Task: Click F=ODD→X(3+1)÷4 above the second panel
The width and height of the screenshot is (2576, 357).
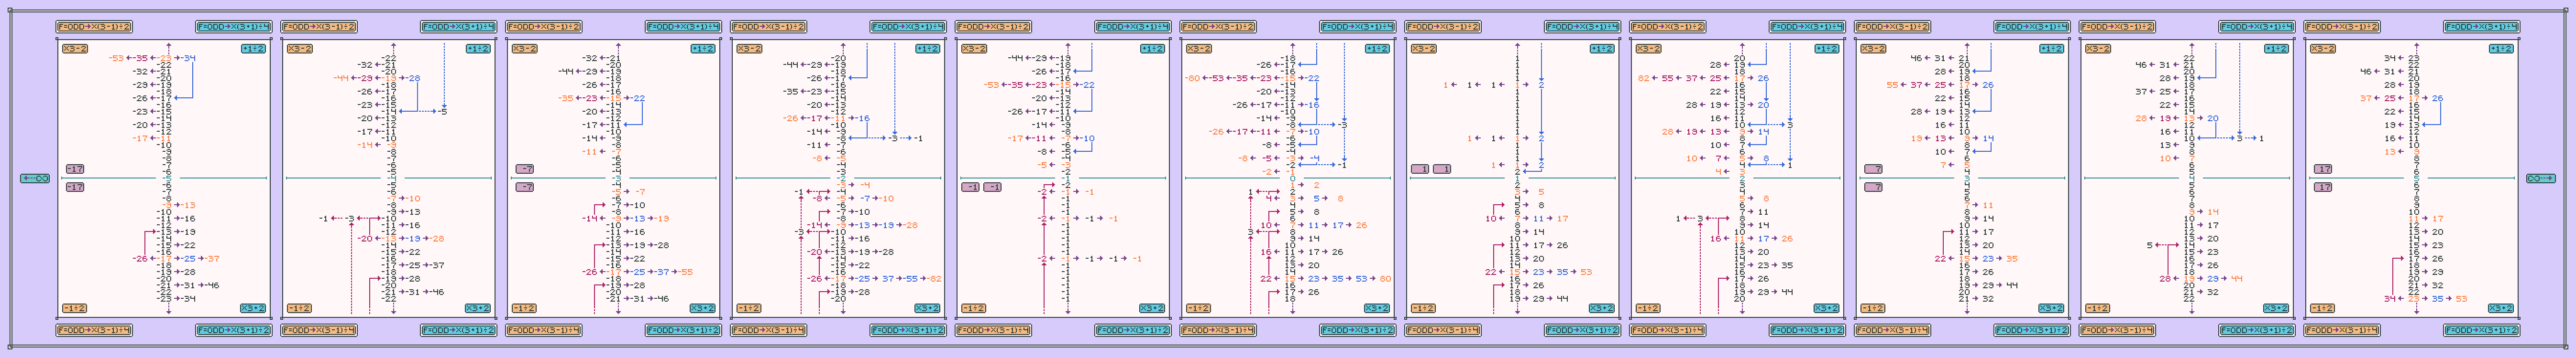Action: (x=458, y=27)
